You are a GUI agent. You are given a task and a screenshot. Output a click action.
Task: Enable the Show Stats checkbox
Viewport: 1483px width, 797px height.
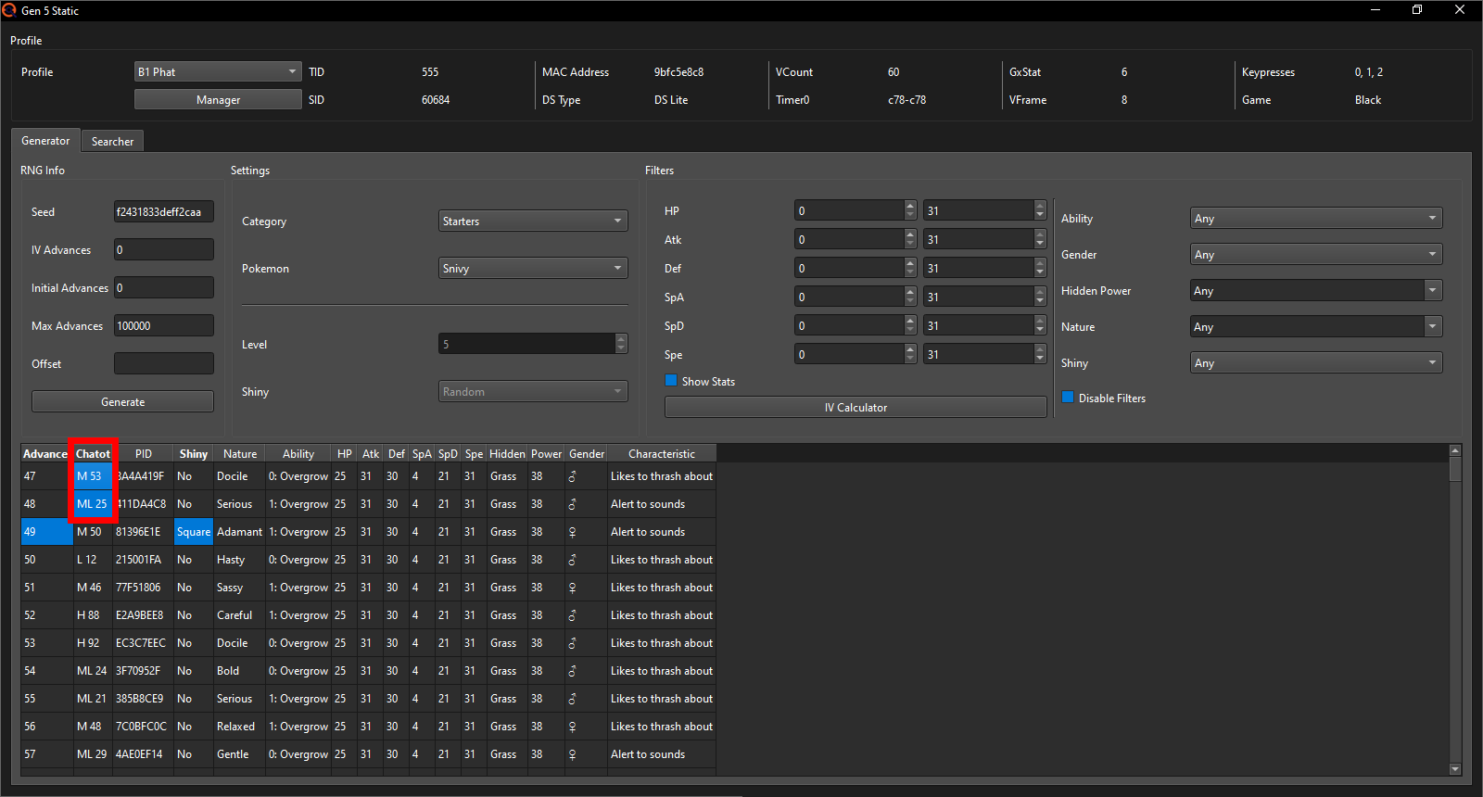click(671, 381)
